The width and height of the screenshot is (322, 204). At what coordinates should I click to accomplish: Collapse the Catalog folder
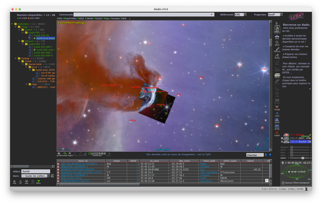pyautogui.click(x=15, y=59)
